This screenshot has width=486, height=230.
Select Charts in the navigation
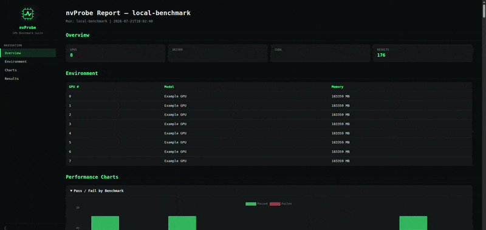[28, 70]
